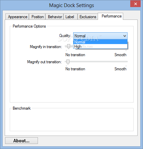The width and height of the screenshot is (143, 149).
Task: Click the Magnify out transition slider thumb
Action: 68,62
